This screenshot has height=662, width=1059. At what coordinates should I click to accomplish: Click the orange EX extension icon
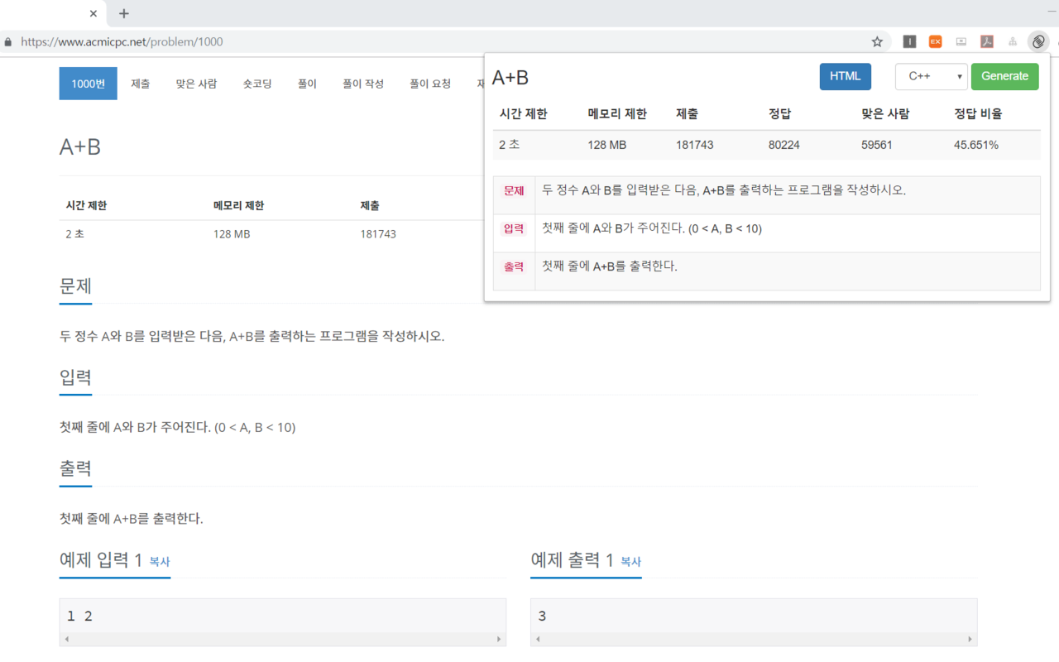click(935, 41)
